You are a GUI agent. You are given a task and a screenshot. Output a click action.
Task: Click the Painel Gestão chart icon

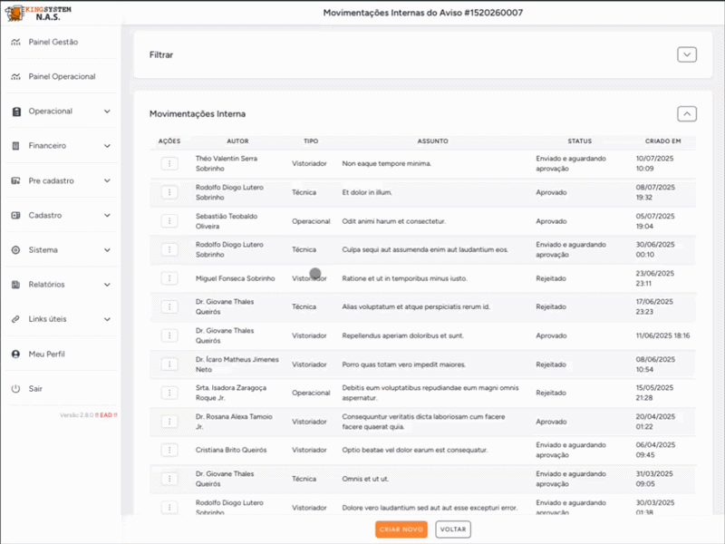click(x=15, y=43)
